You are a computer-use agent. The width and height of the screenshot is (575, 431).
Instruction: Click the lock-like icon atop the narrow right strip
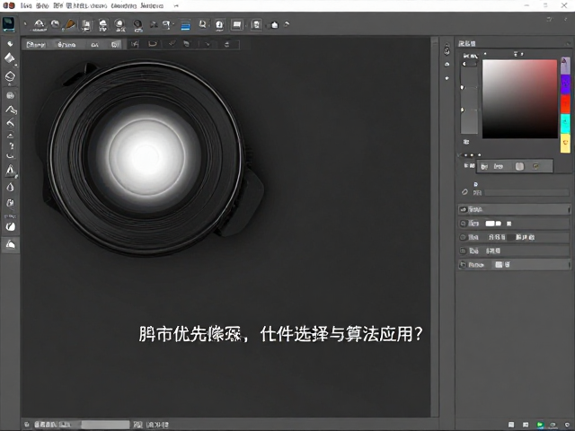pyautogui.click(x=447, y=50)
